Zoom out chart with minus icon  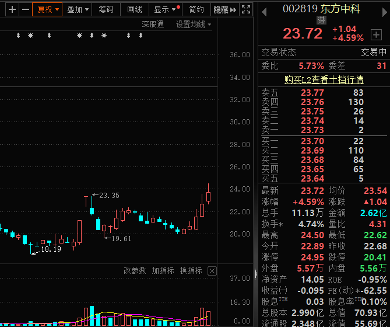[25, 9]
